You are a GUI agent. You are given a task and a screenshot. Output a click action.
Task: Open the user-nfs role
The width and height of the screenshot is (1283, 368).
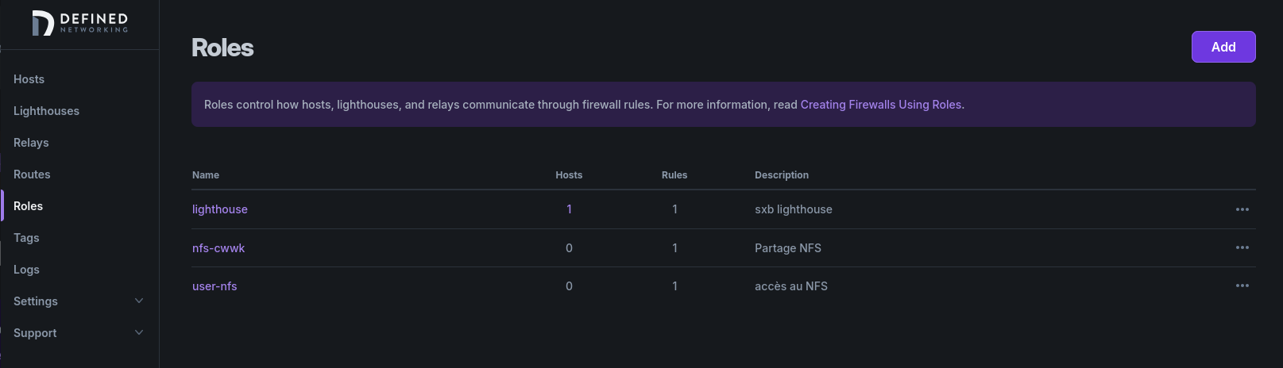tap(214, 286)
